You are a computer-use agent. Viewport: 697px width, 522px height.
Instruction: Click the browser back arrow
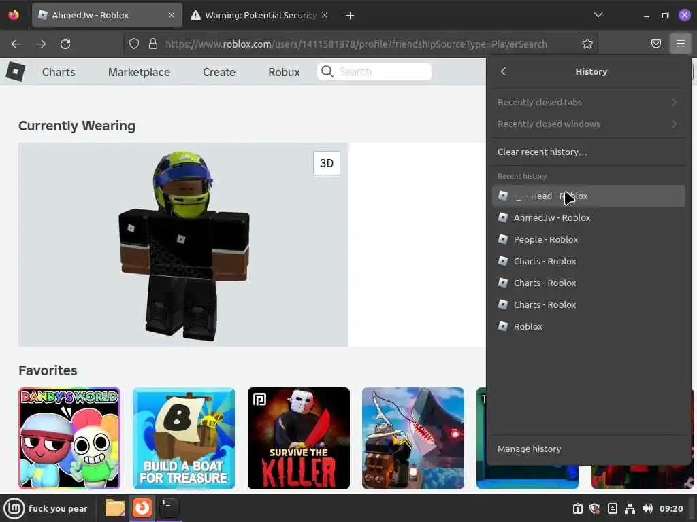(16, 44)
